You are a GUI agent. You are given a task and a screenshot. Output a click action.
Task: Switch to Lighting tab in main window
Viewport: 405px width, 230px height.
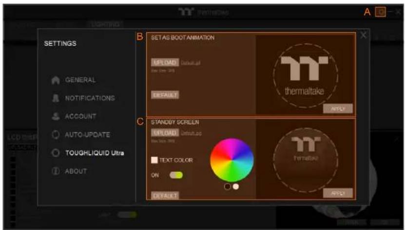105,24
